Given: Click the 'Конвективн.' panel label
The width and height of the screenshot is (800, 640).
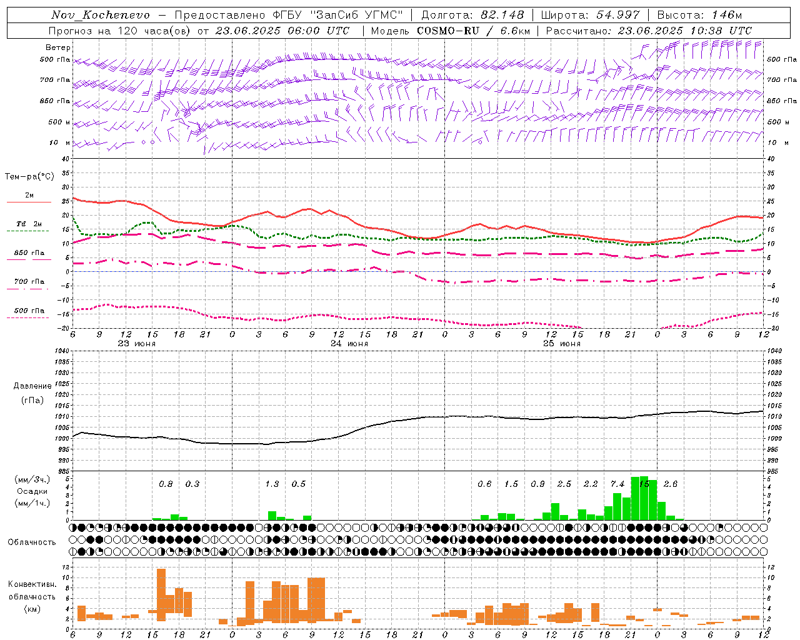Looking at the screenshot, I should pyautogui.click(x=32, y=584).
